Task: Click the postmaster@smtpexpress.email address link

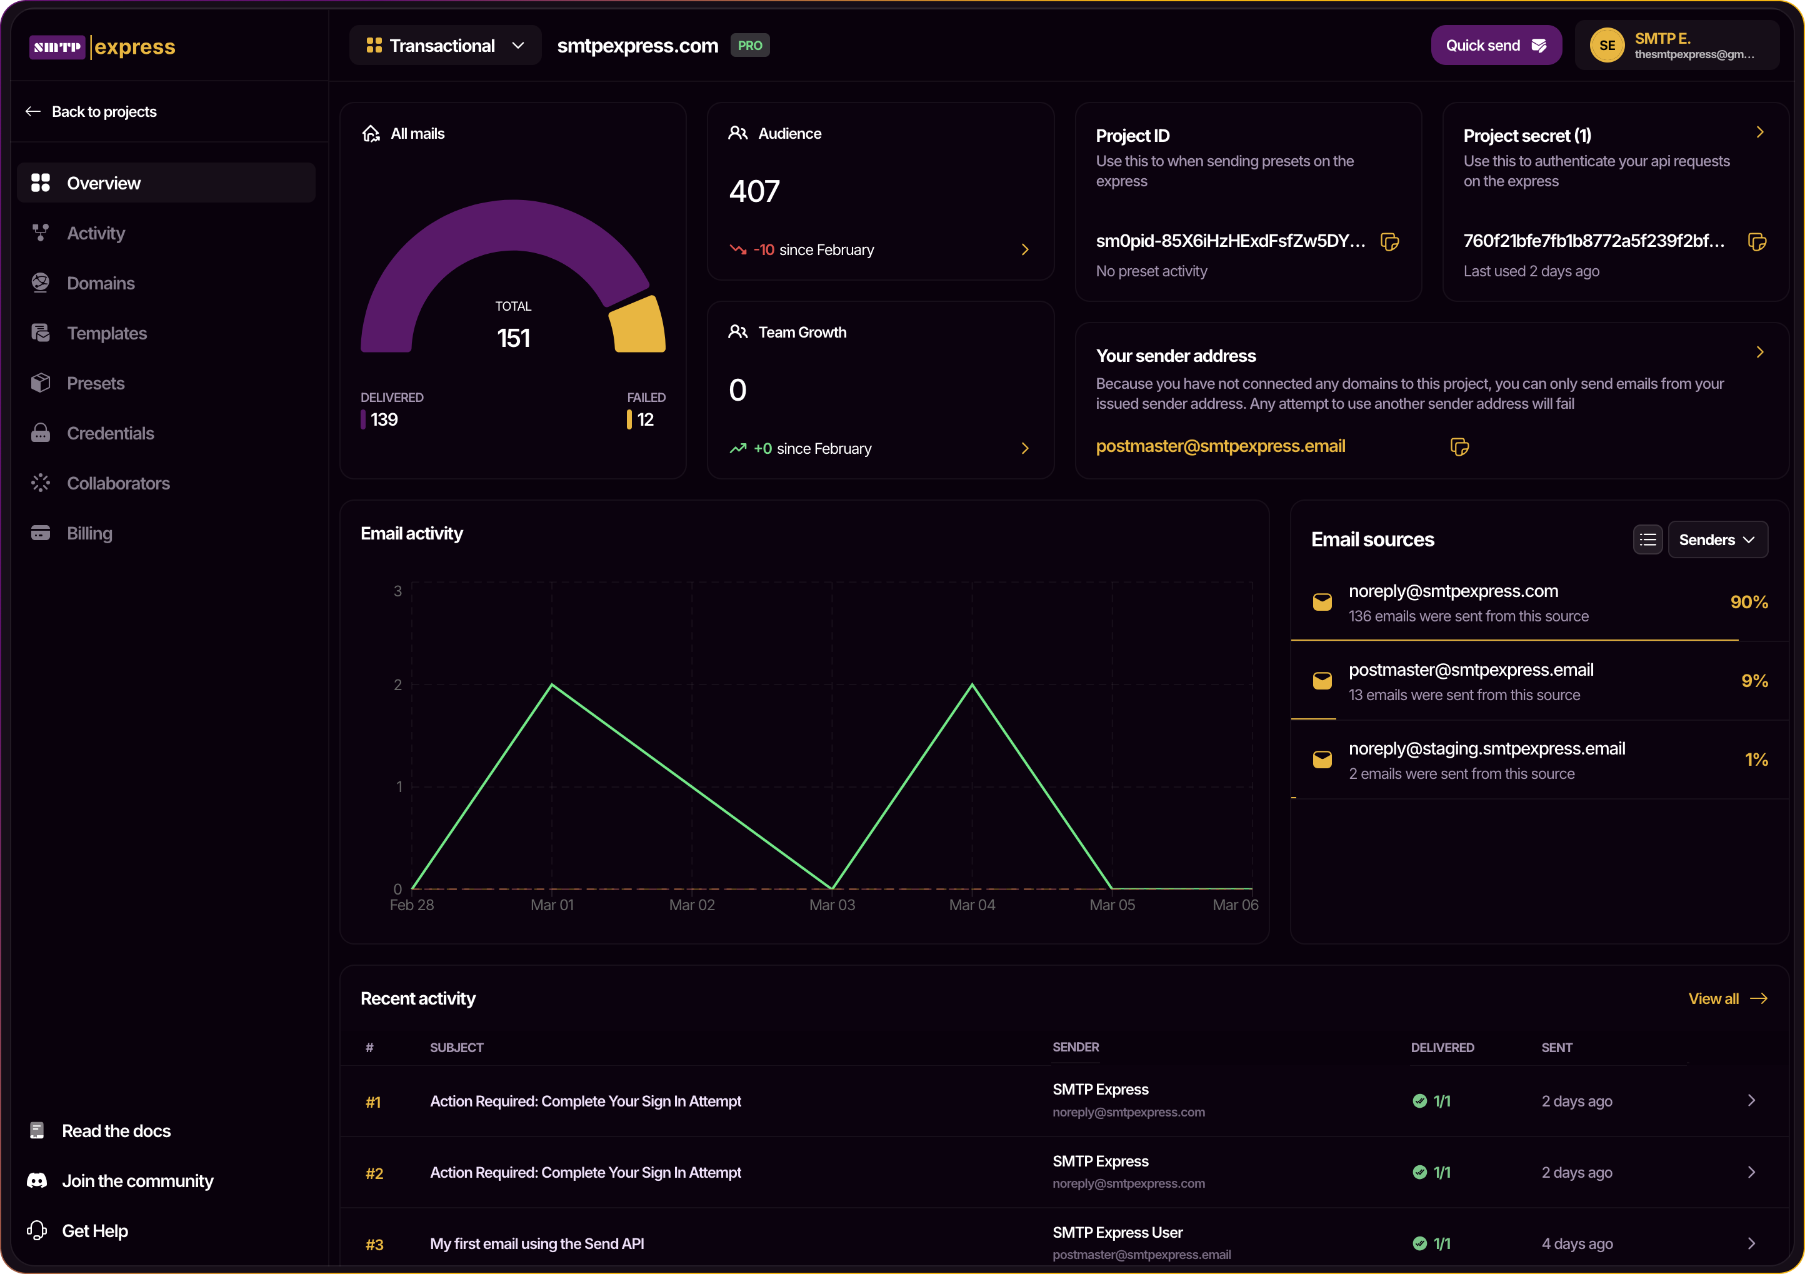Action: 1220,446
